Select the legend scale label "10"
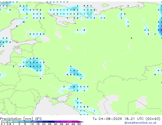The width and height of the screenshot is (162, 125). coord(32,124)
